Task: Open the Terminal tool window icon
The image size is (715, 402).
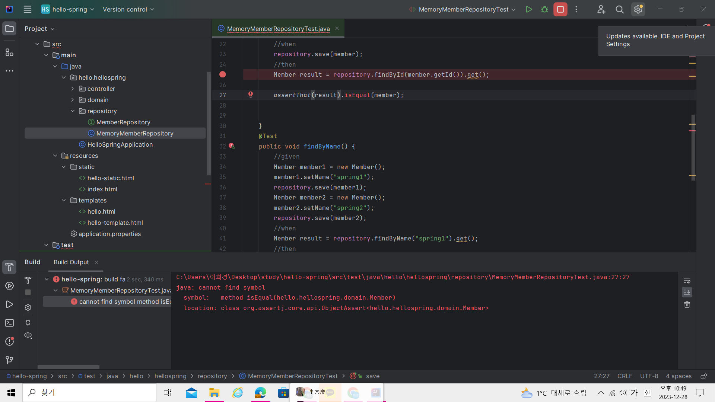Action: (x=9, y=323)
